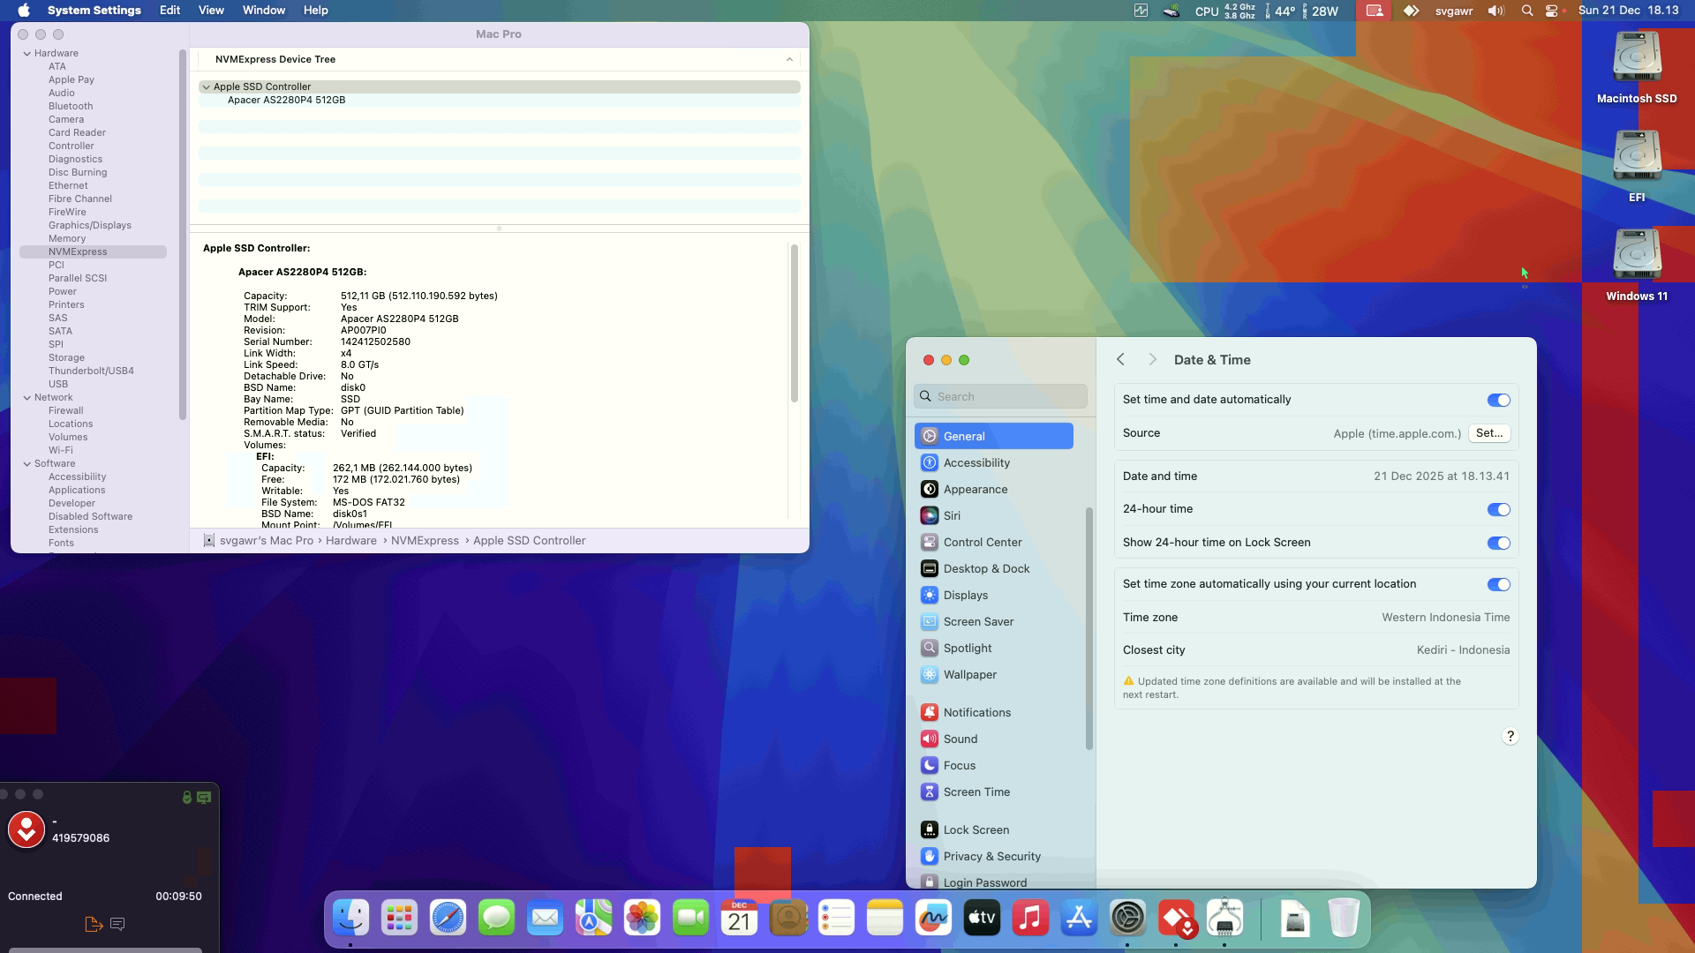Select Wallpaper in Settings sidebar
1695x953 pixels.
coord(994,674)
